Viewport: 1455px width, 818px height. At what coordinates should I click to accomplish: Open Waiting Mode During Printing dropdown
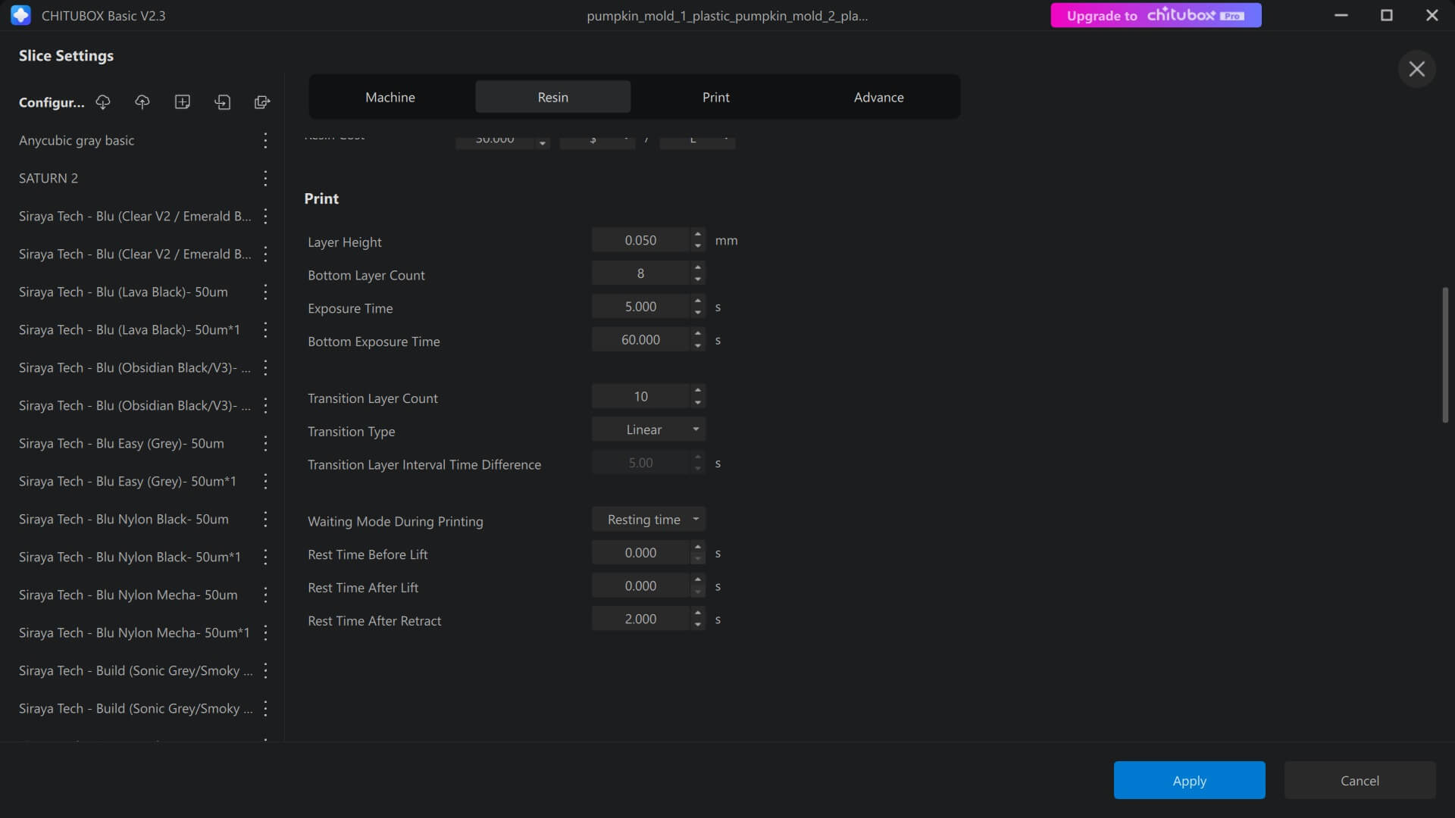tap(649, 520)
